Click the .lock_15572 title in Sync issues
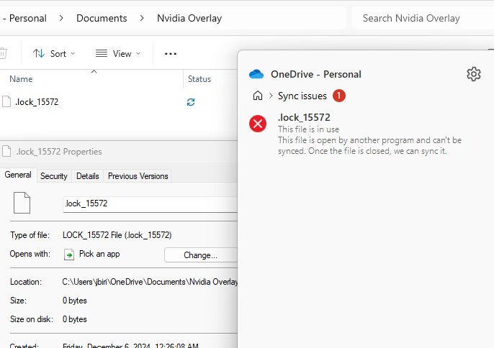Screen dimensions: 494x348 304,117
